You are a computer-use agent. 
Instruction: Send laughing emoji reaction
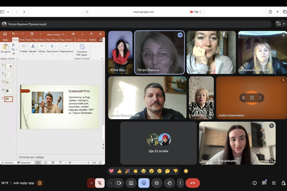143,171
